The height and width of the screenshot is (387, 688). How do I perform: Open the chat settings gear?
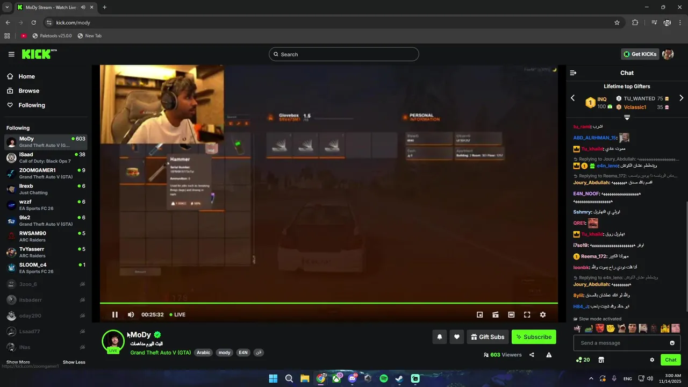(x=652, y=360)
